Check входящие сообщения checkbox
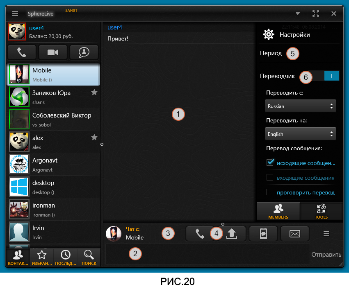 (x=270, y=177)
